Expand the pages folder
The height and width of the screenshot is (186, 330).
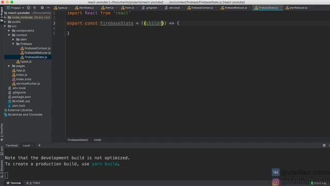tap(9, 66)
